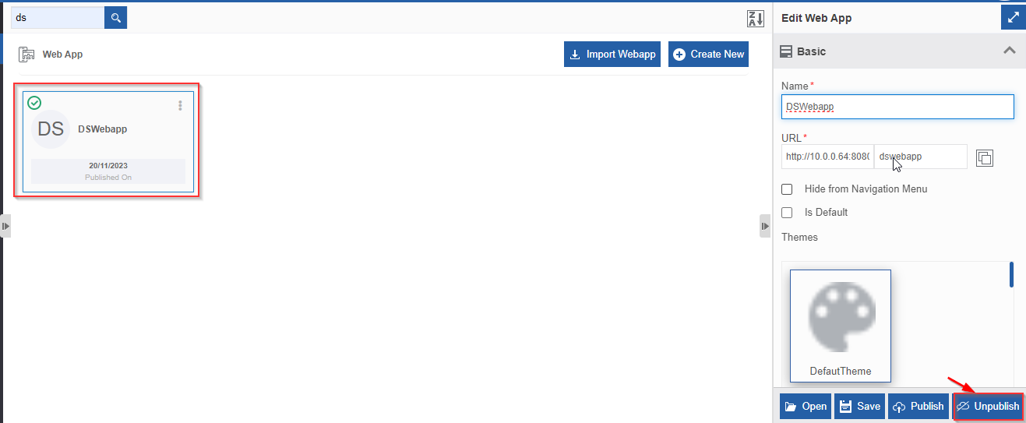
Task: Click the Publish button
Action: coord(918,407)
